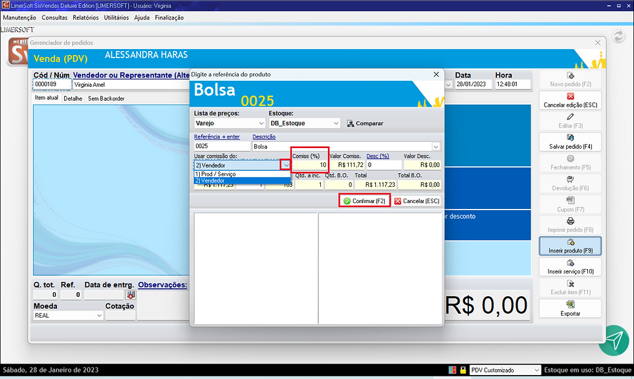
Task: Click the Hora field 12:48:01
Action: click(x=512, y=85)
